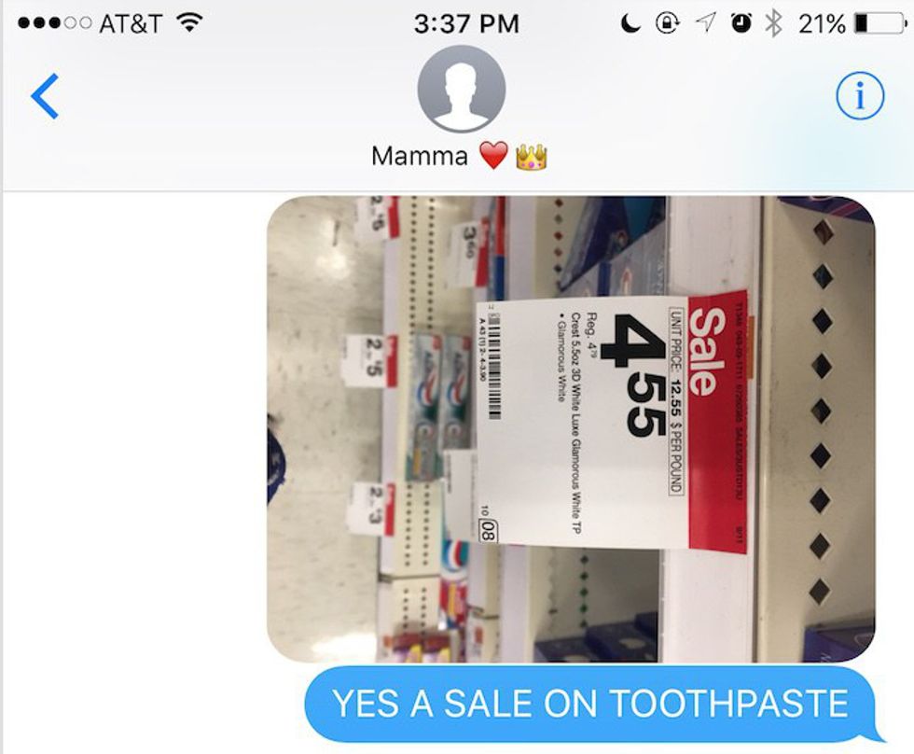Tap the 21% battery percentage text
The width and height of the screenshot is (914, 754).
pos(822,24)
